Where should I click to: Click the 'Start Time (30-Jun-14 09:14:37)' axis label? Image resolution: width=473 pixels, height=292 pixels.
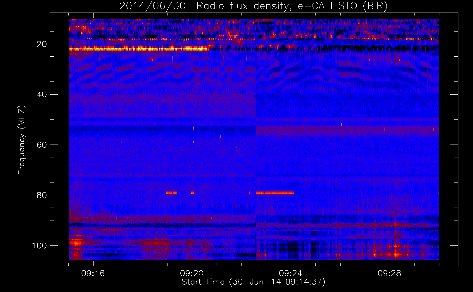(x=253, y=282)
